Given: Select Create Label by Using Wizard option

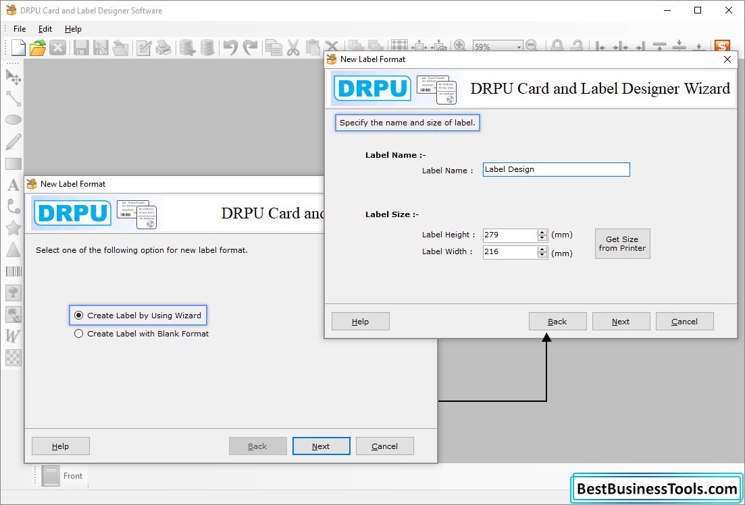Looking at the screenshot, I should 138,316.
